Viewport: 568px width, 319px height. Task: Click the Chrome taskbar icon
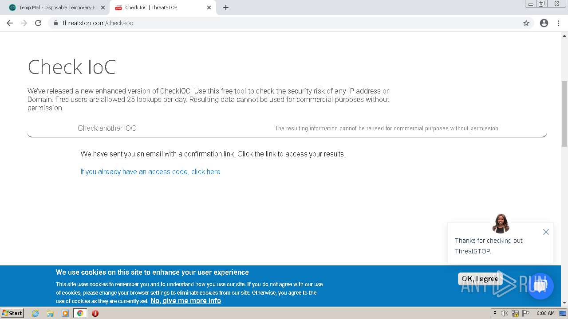(x=80, y=313)
